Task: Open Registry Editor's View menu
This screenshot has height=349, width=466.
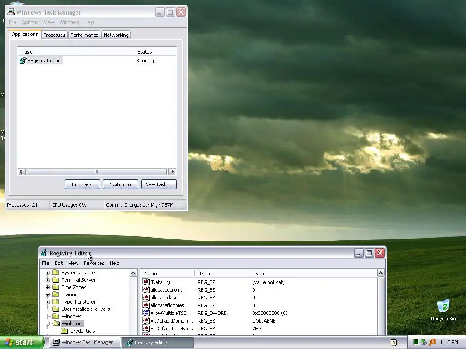Action: click(73, 263)
